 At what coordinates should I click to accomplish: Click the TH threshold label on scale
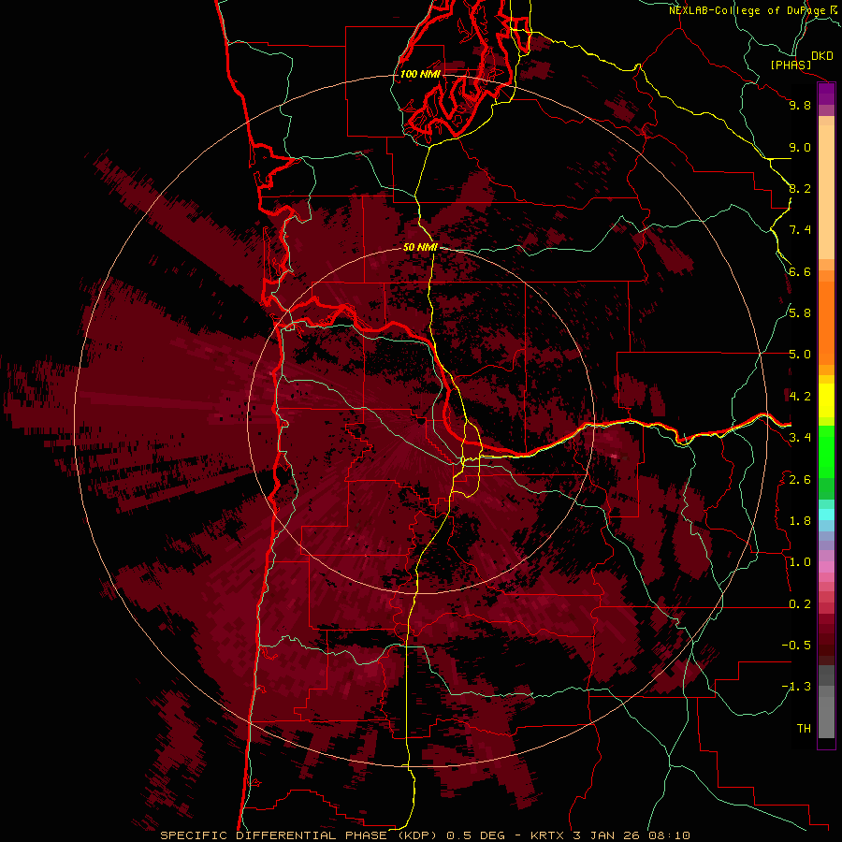(804, 729)
